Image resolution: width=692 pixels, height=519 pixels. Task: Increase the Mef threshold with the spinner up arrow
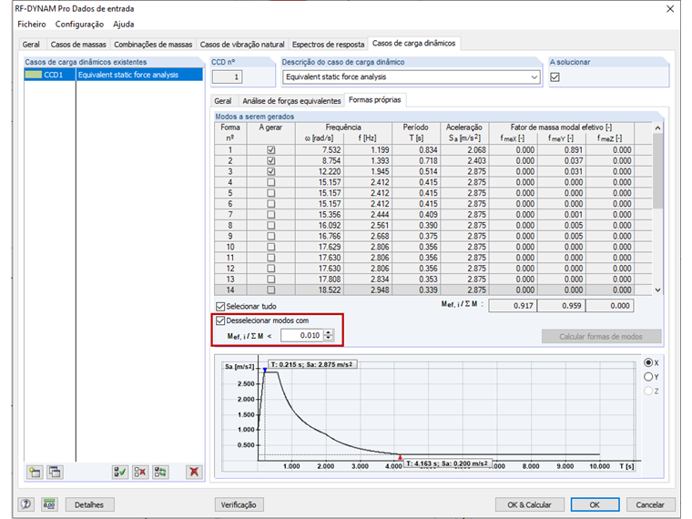(329, 332)
